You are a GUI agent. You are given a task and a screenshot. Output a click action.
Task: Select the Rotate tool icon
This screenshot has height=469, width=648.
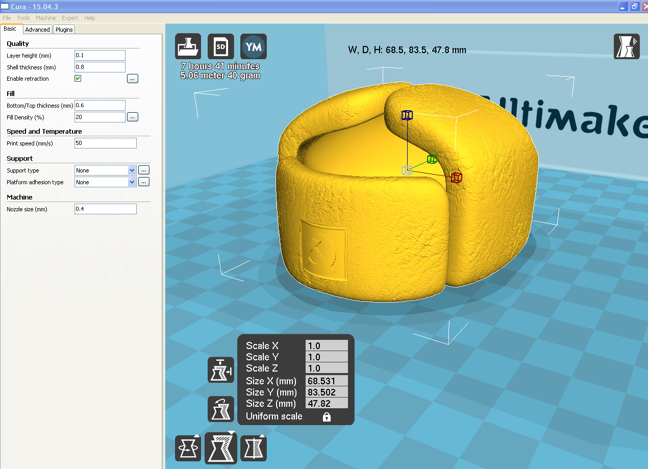click(x=188, y=449)
